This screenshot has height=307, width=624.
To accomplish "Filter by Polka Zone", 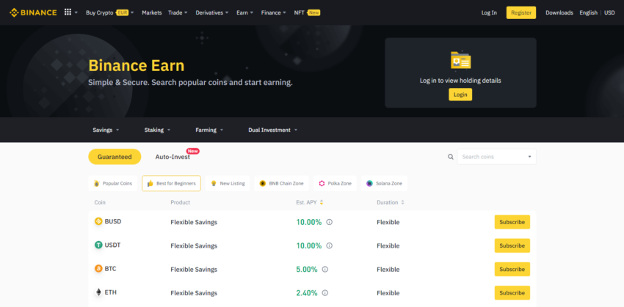I will tap(335, 183).
